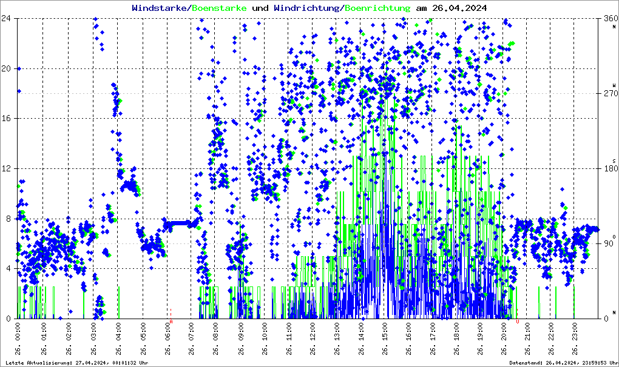
Task: Select the 20:00 time axis label
Action: tap(504, 339)
